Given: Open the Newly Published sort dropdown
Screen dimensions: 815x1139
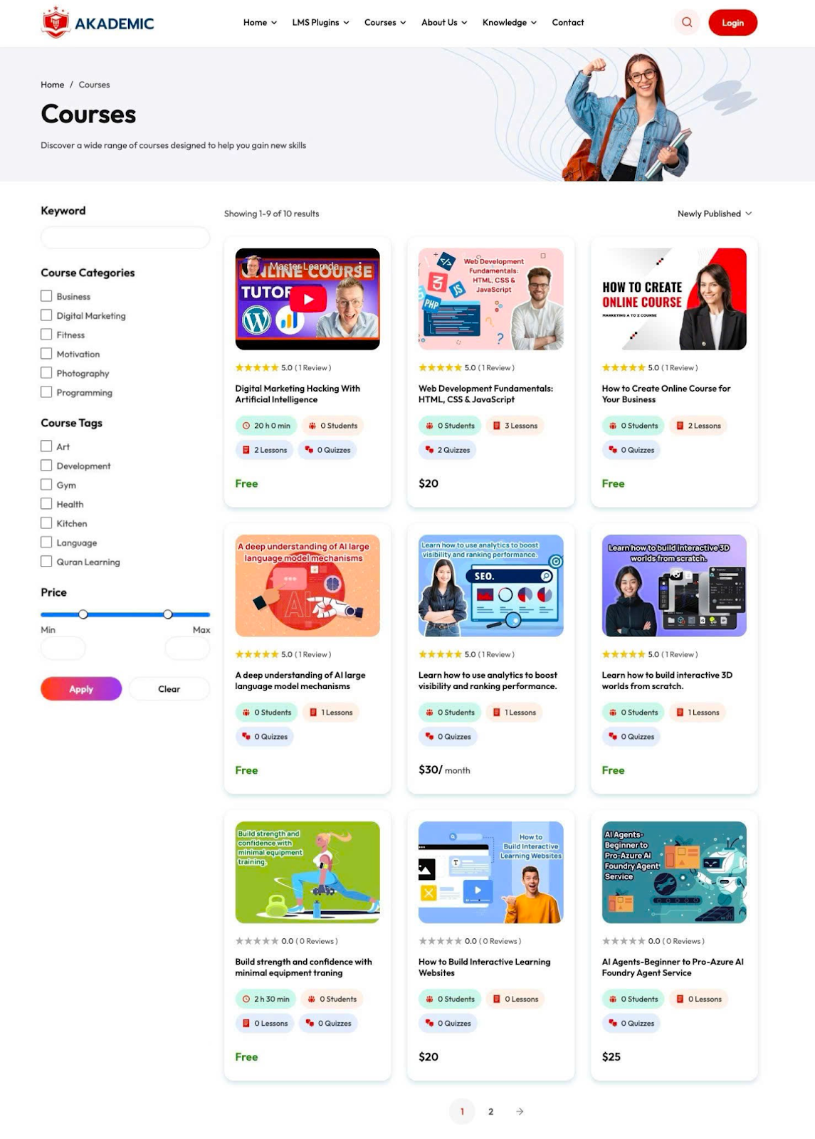Looking at the screenshot, I should click(714, 214).
